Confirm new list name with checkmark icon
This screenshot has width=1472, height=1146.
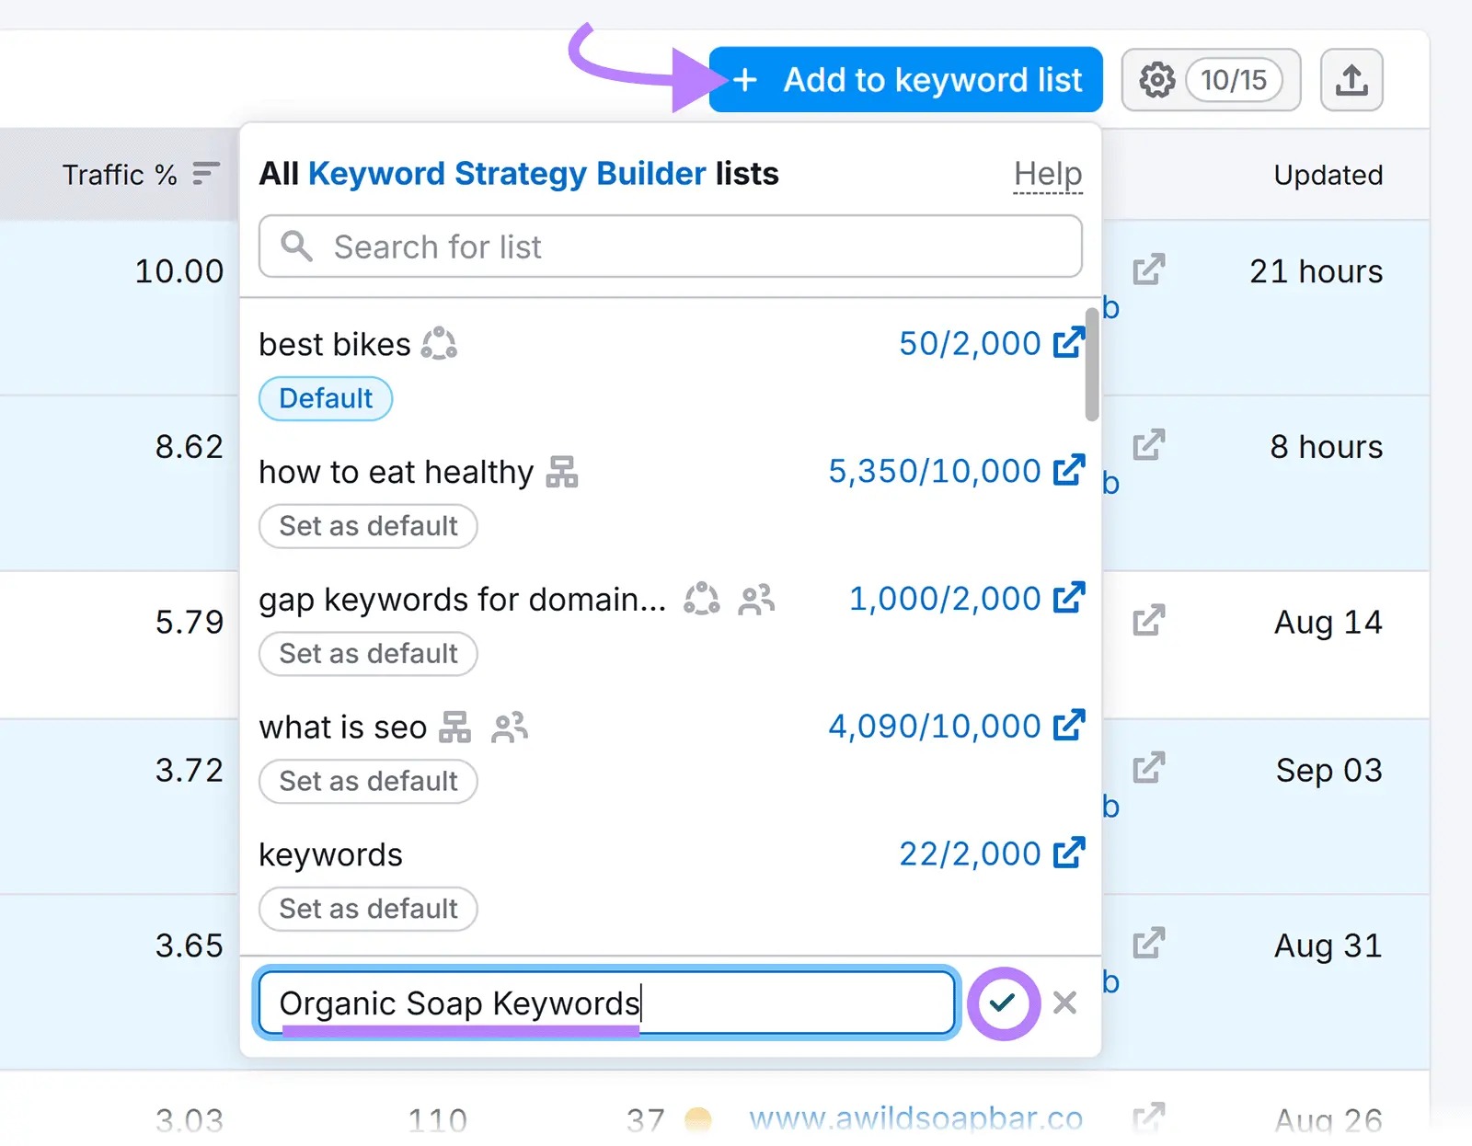click(x=1004, y=1003)
